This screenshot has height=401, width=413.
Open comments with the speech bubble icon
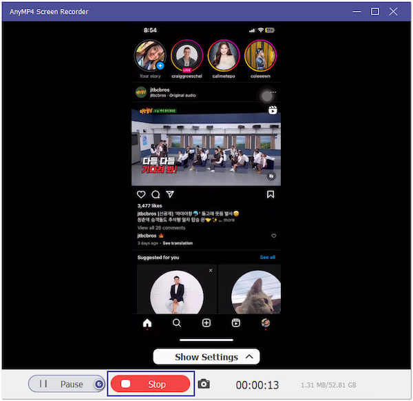[x=156, y=194]
